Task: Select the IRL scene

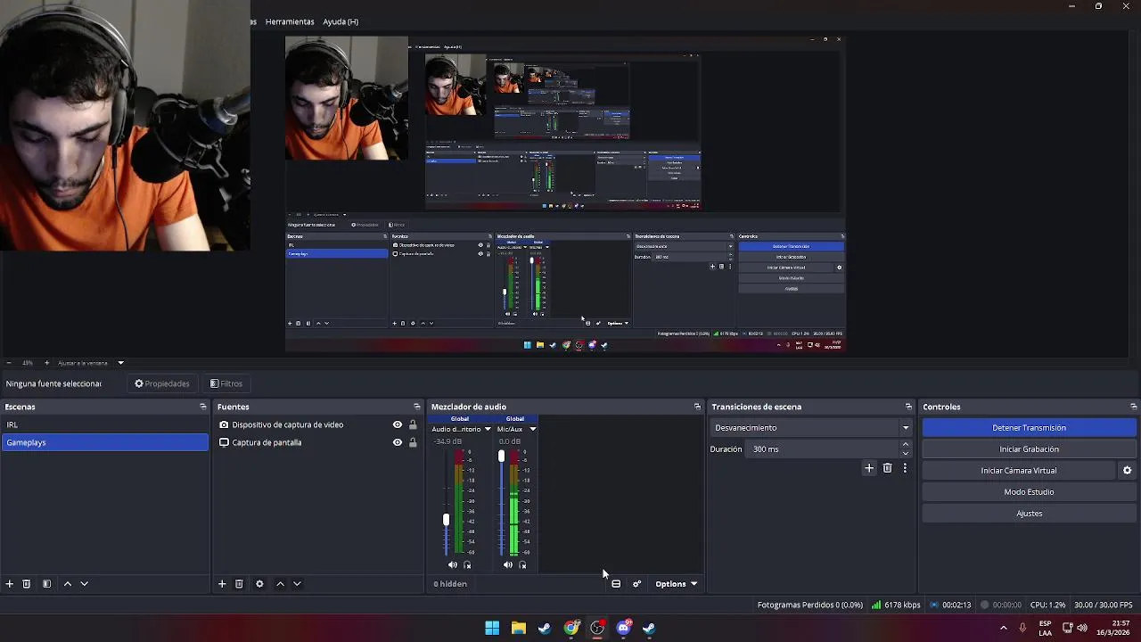Action: [x=105, y=424]
